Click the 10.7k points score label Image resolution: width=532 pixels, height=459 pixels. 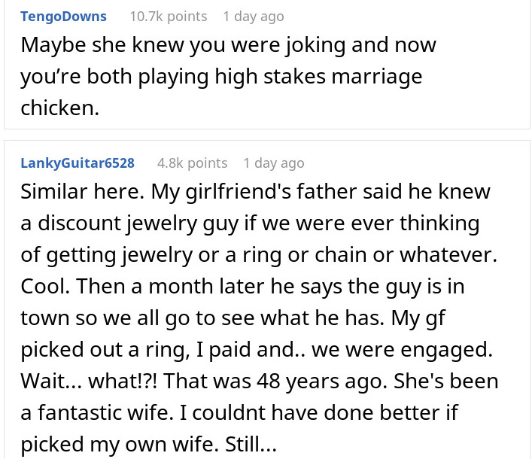click(x=169, y=17)
